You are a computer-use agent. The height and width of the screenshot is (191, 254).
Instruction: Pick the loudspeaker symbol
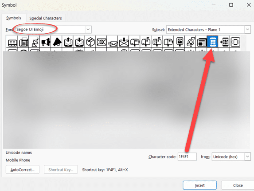[x=46, y=42]
